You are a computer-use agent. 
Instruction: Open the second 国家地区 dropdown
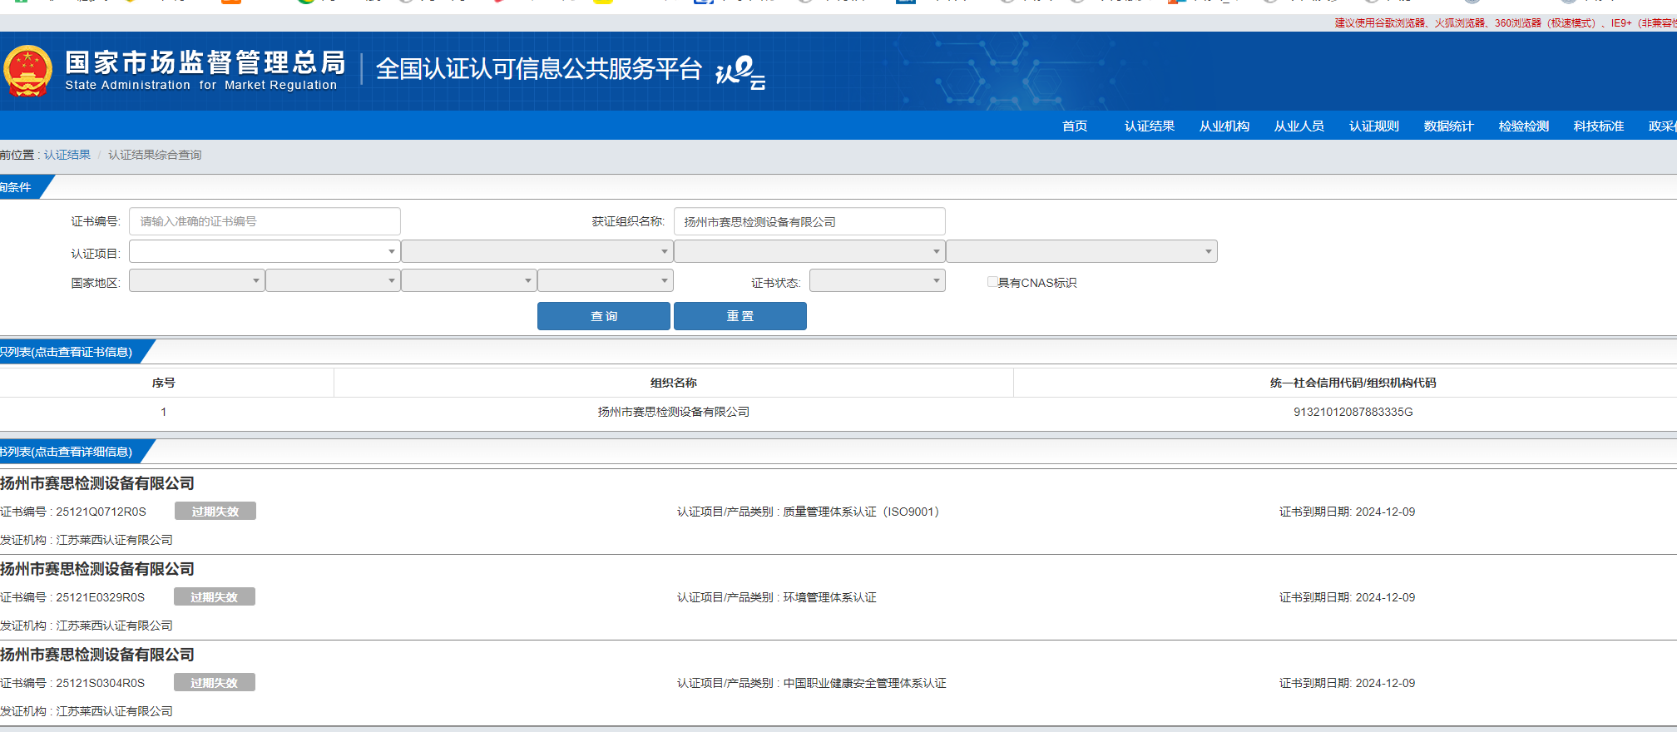coord(333,280)
